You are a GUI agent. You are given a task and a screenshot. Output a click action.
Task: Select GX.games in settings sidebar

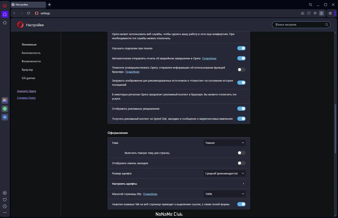[28, 78]
